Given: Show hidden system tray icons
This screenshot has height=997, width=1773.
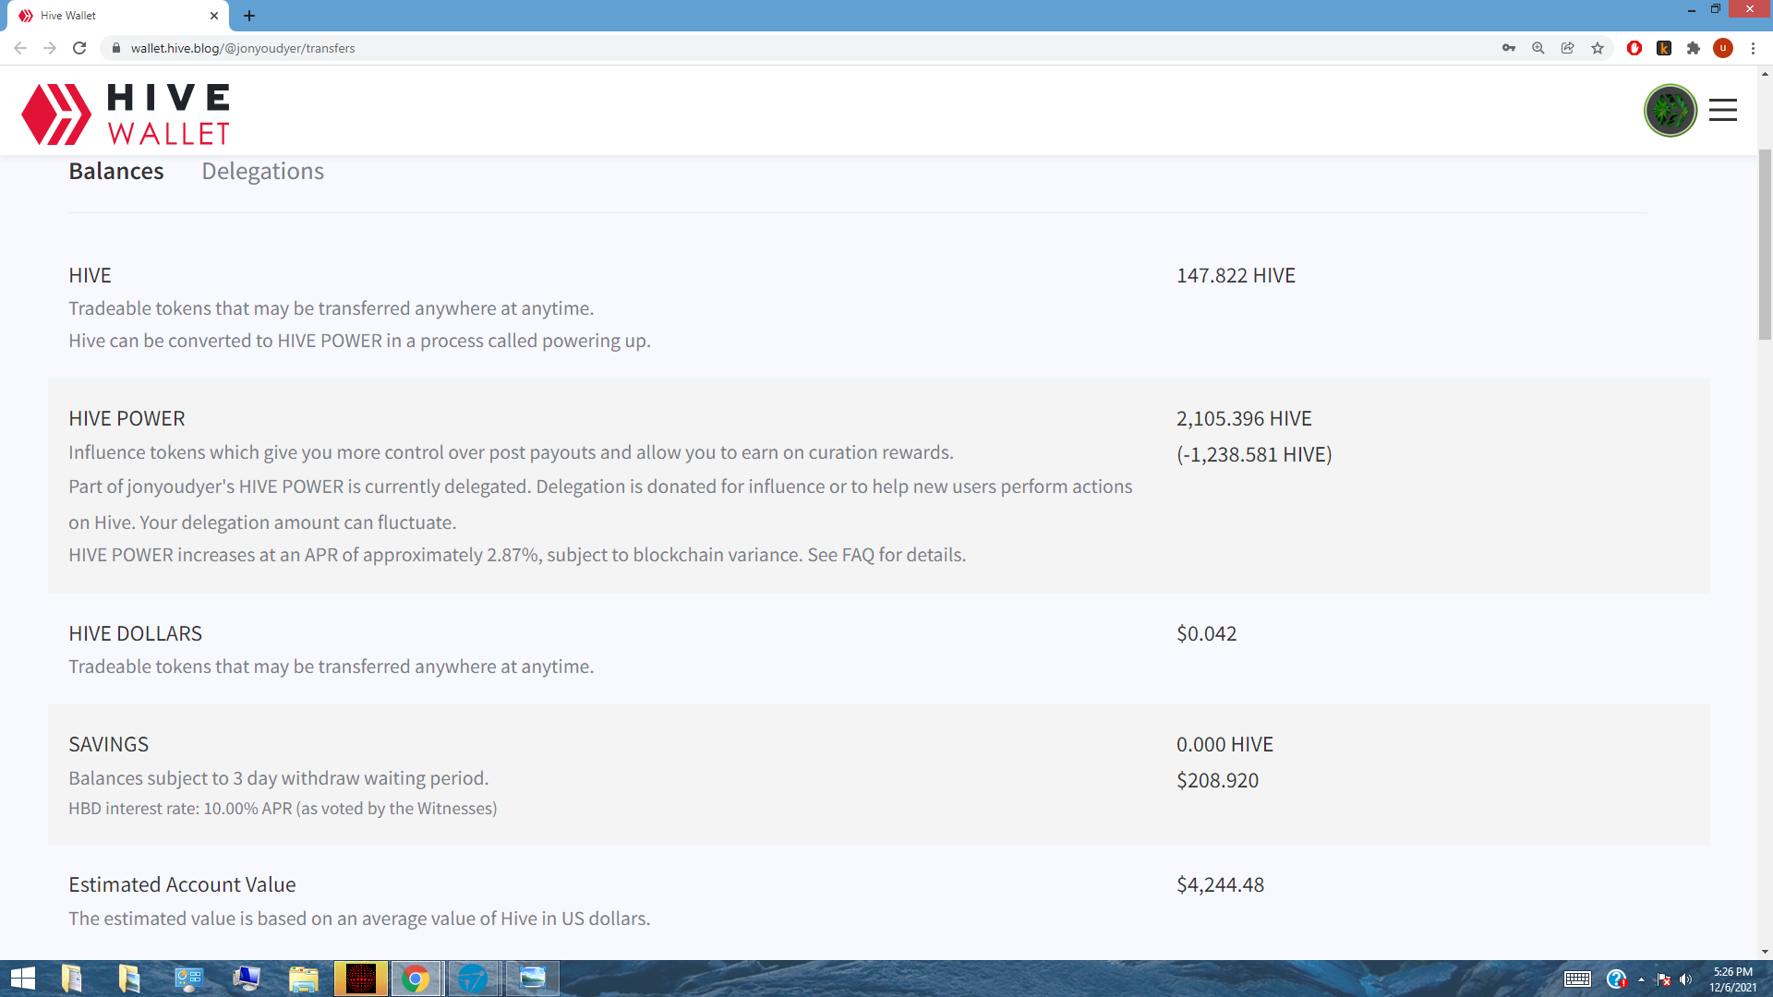Looking at the screenshot, I should point(1641,979).
